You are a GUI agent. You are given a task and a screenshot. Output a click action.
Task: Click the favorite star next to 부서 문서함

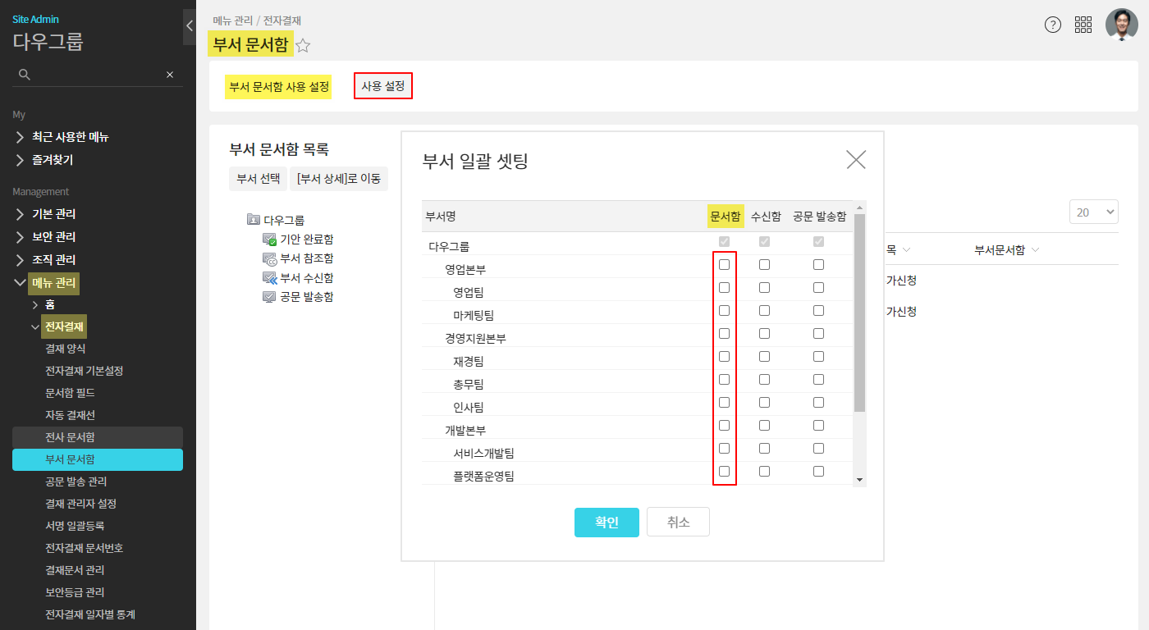pos(303,46)
